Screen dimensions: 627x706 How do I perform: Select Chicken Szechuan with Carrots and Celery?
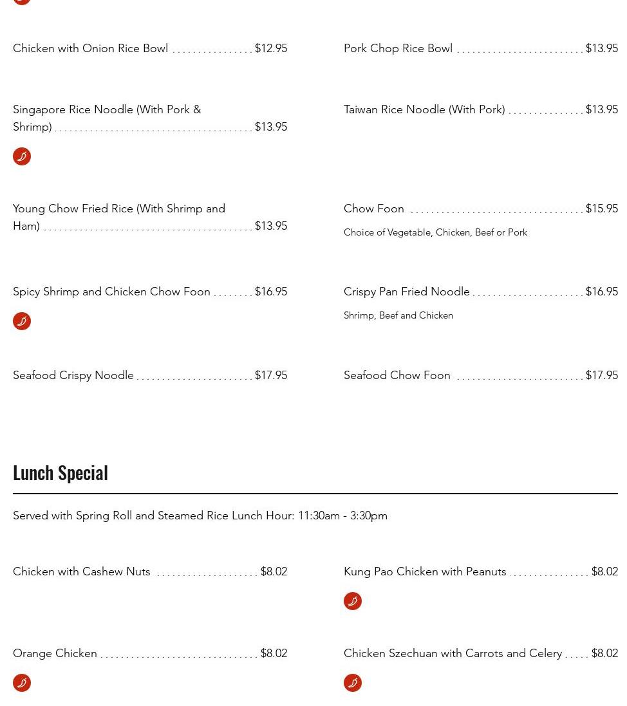tap(453, 653)
